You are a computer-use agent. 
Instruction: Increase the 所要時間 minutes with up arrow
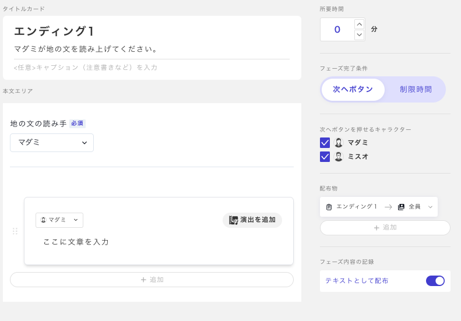360,24
